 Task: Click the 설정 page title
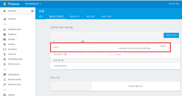[41, 11]
